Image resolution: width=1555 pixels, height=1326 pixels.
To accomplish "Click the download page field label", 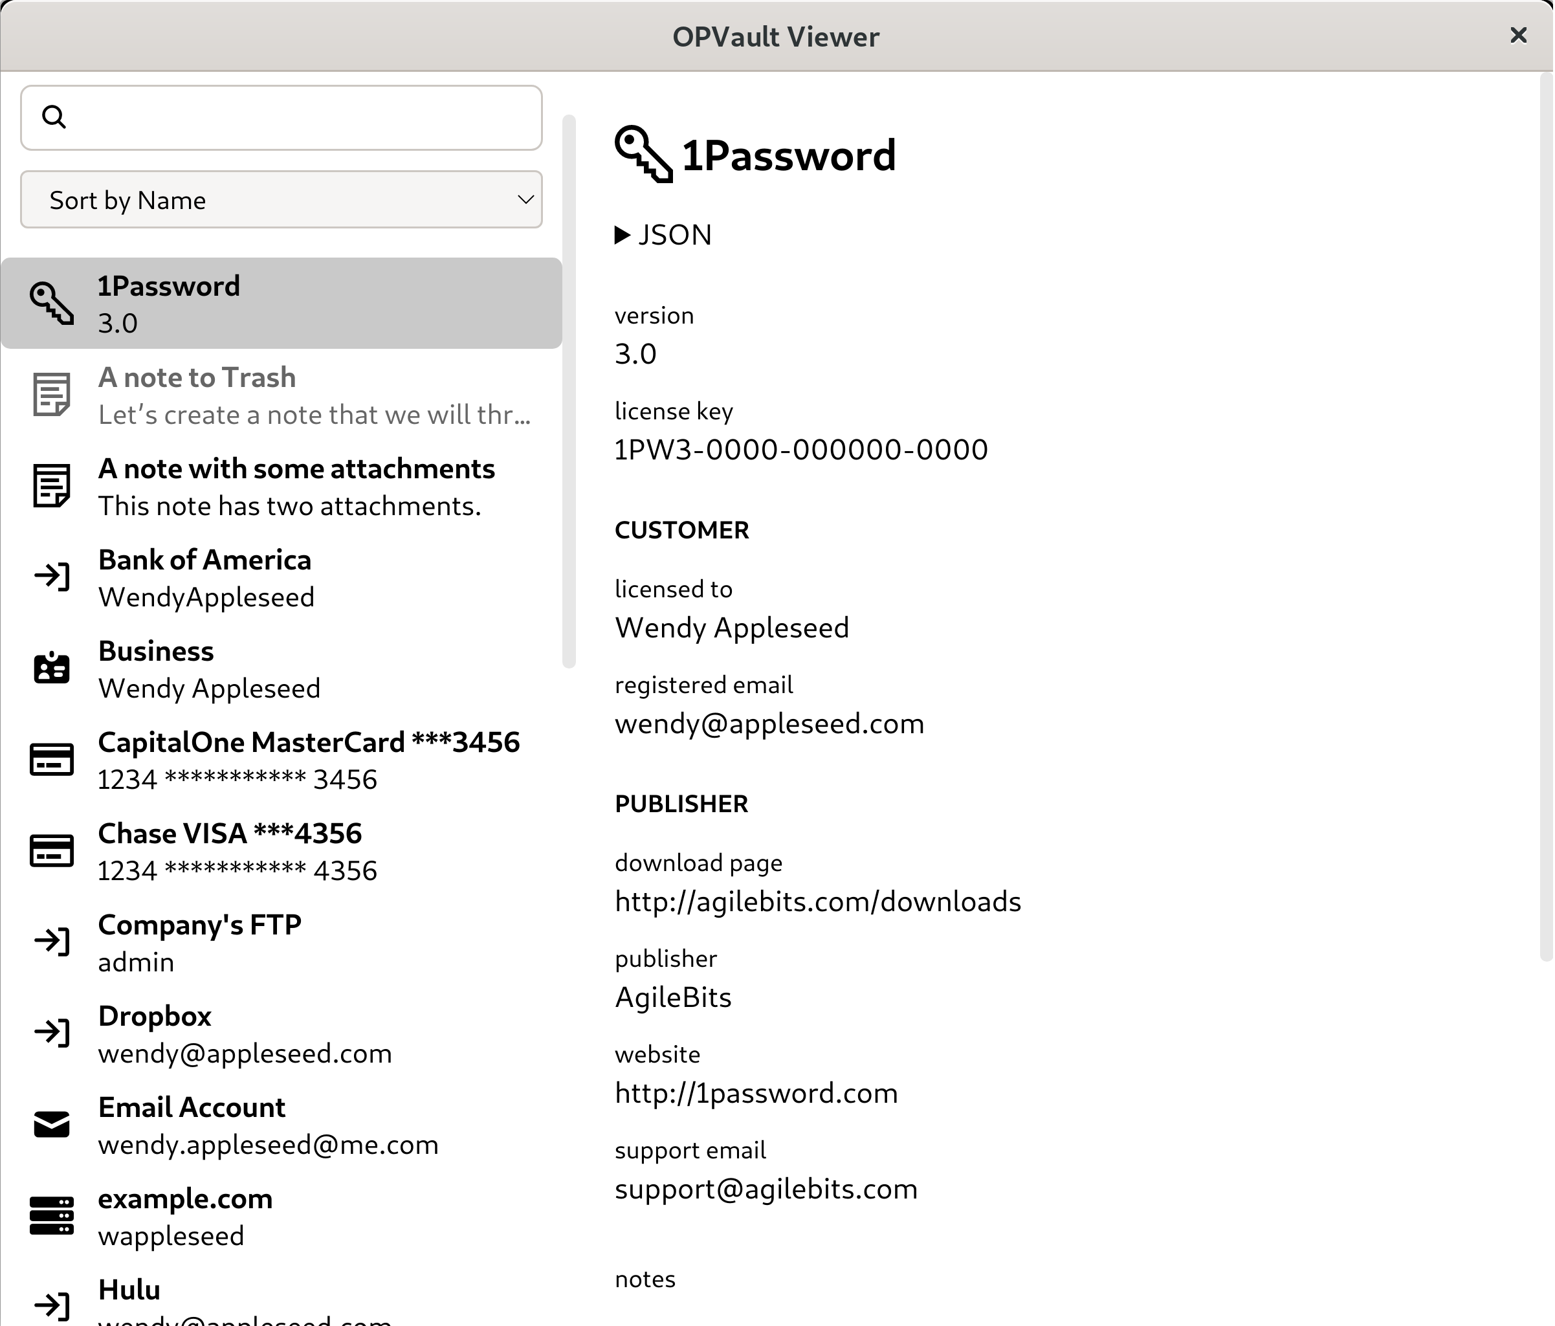I will tap(699, 864).
